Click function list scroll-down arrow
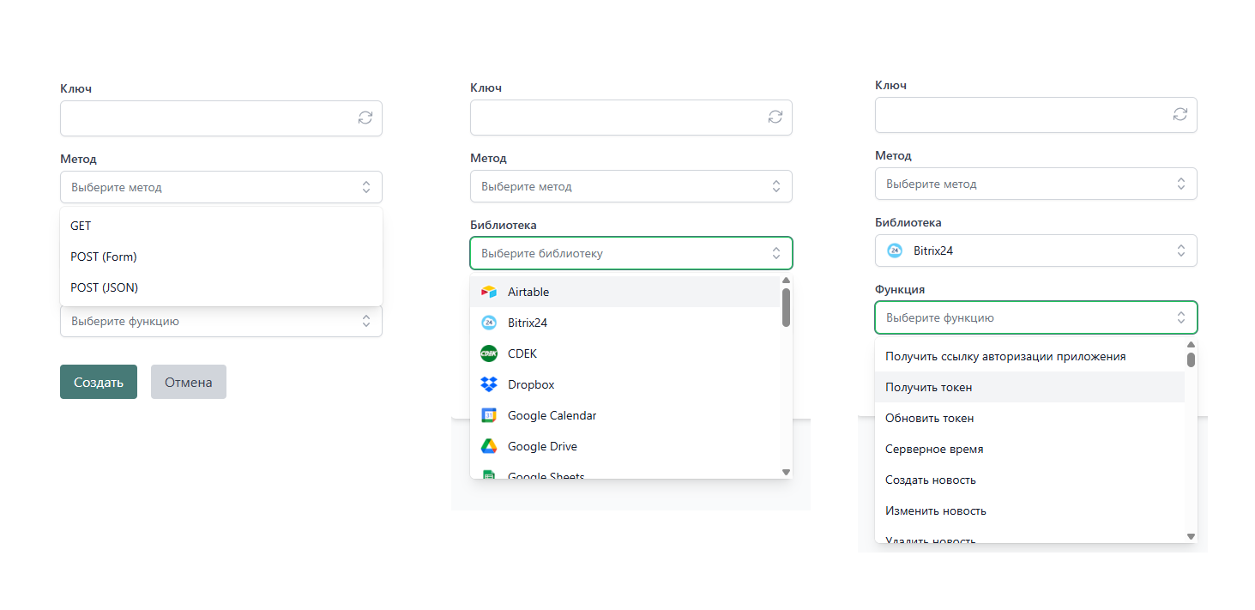The width and height of the screenshot is (1255, 610). point(1191,536)
